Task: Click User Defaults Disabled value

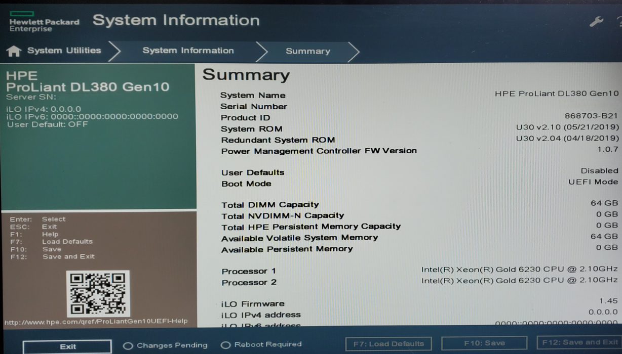Action: tap(600, 170)
